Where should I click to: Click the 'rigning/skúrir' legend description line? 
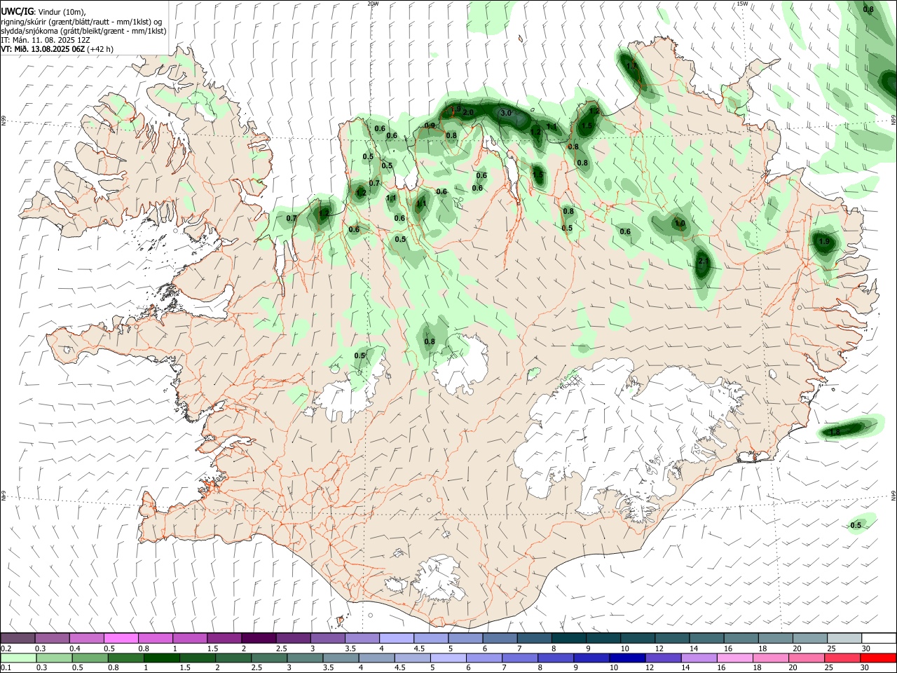pyautogui.click(x=82, y=22)
